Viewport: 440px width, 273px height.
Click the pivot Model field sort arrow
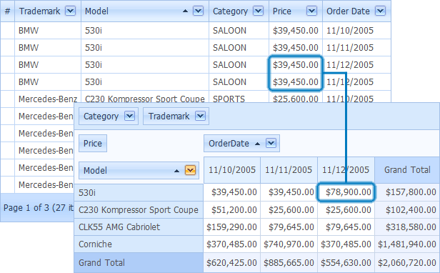[x=176, y=171]
